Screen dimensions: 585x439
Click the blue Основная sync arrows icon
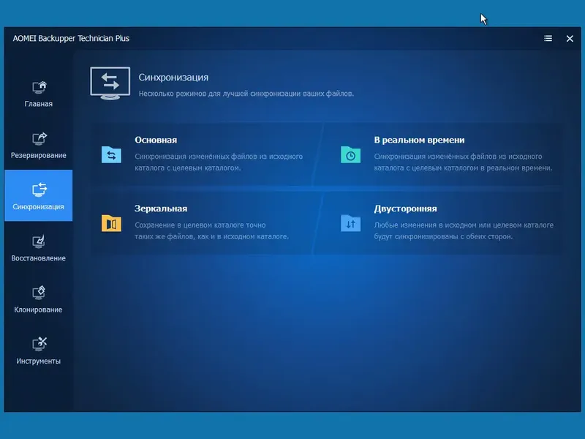(111, 154)
